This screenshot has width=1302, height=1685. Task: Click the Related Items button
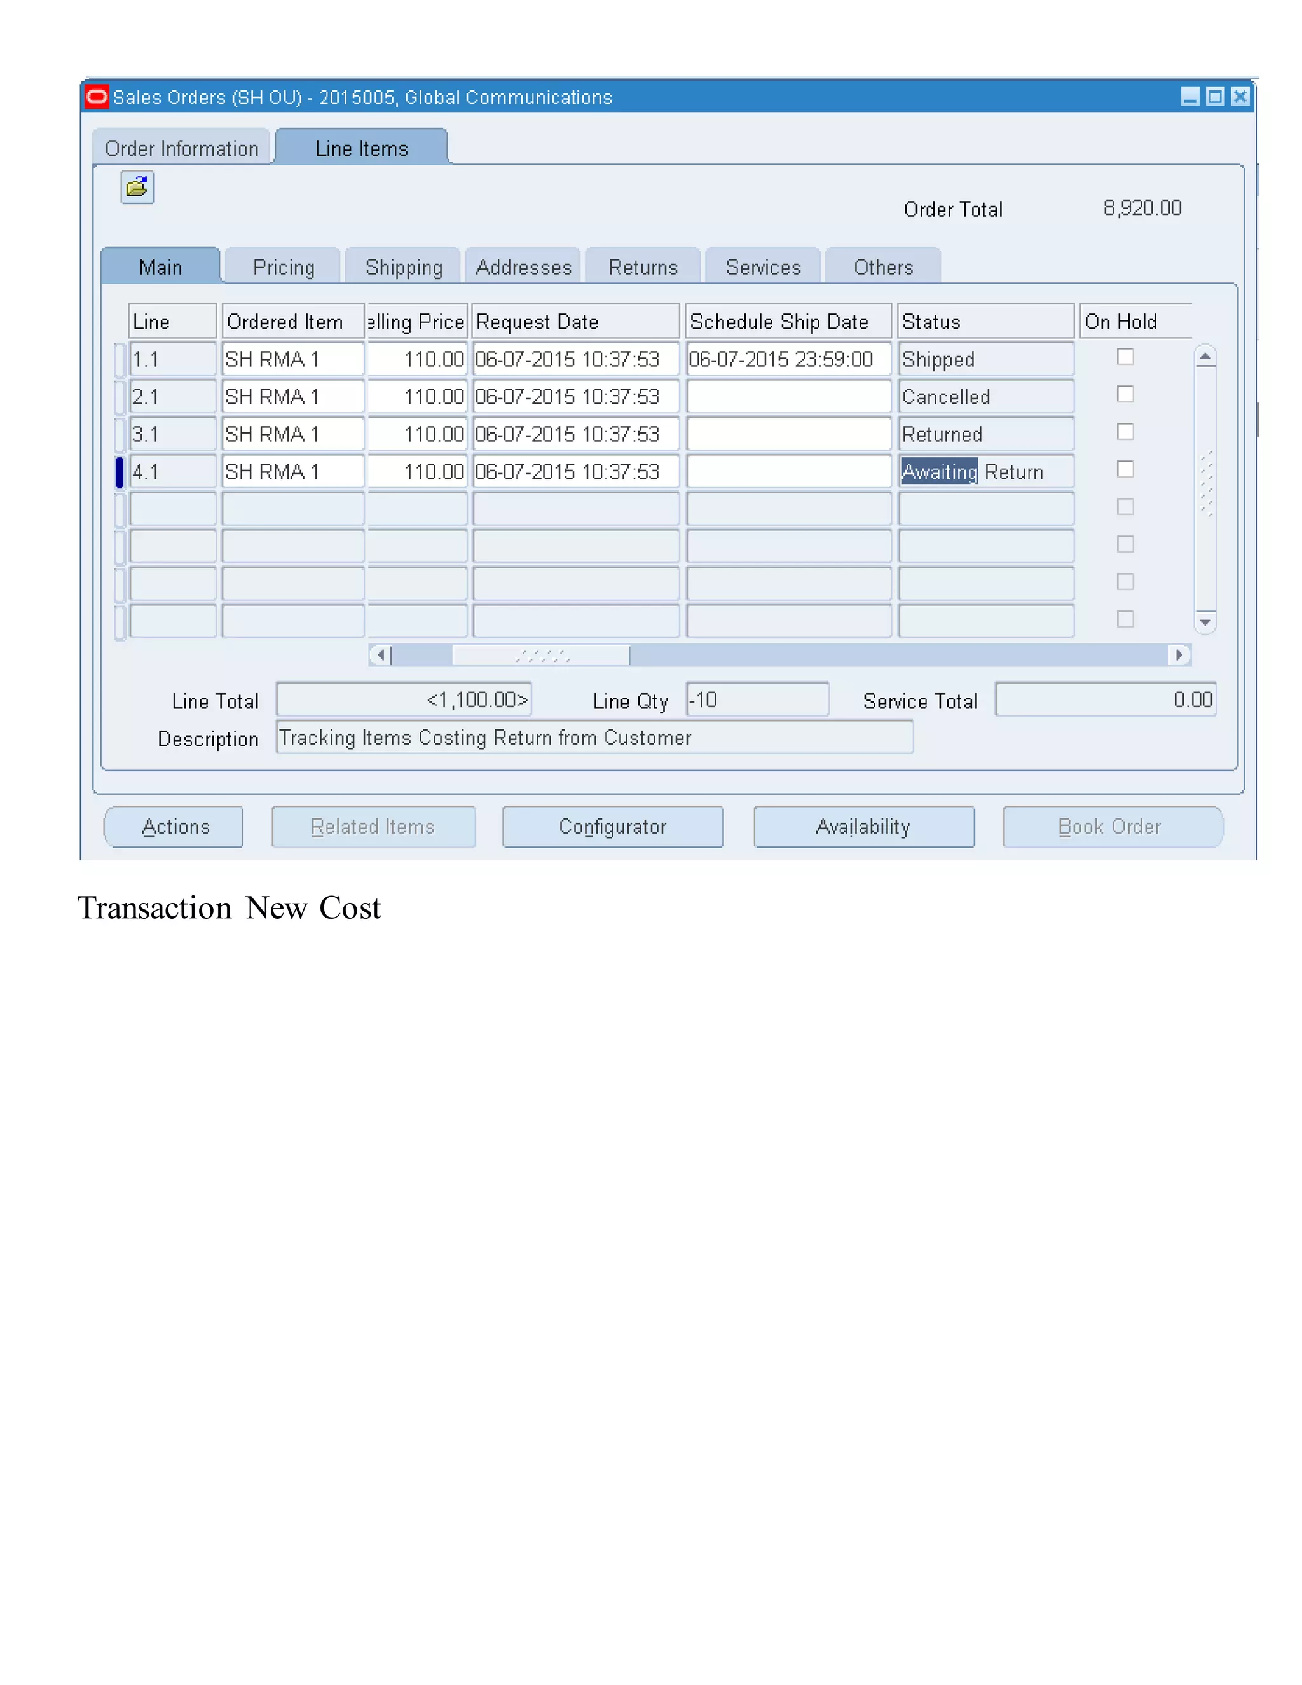click(x=373, y=827)
